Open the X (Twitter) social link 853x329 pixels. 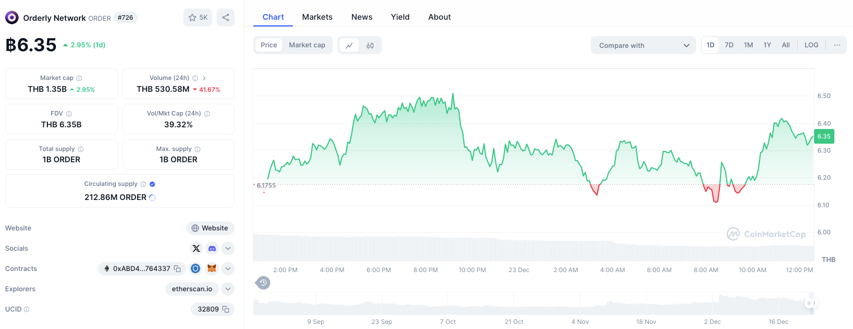tap(196, 248)
